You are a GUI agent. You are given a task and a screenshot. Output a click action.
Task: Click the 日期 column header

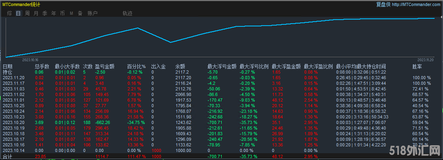coord(8,66)
